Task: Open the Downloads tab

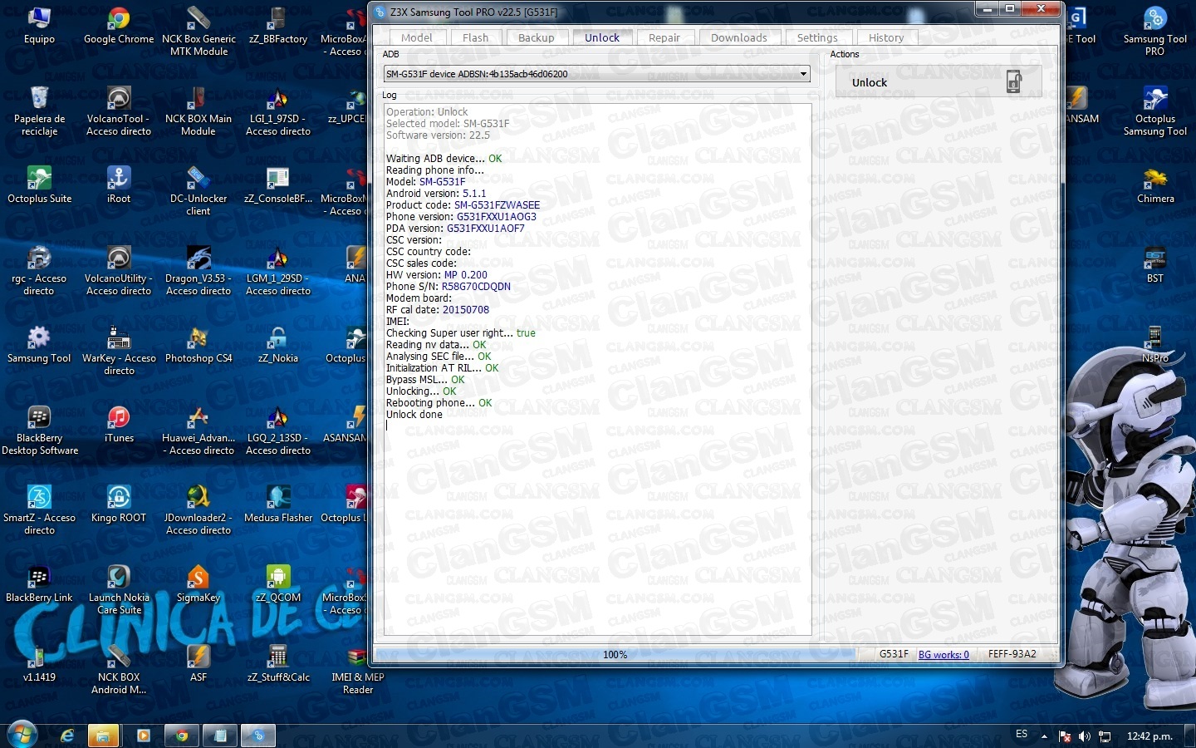Action: pos(739,37)
